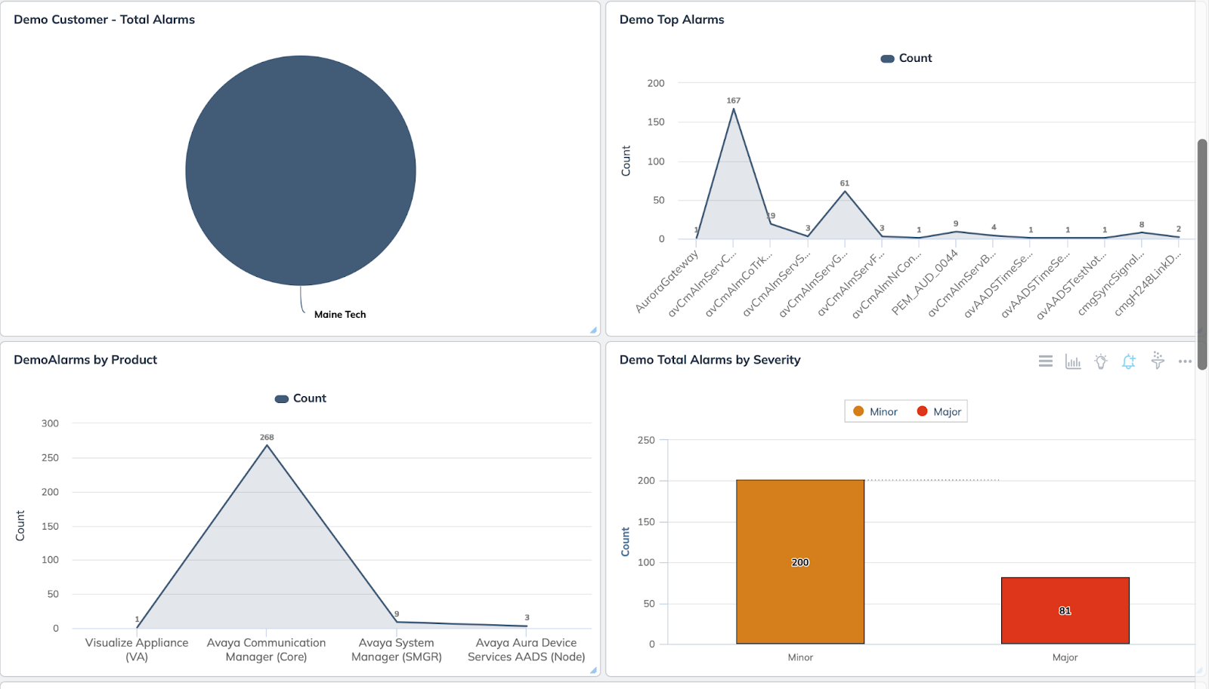Click the filter funnel icon
1209x689 pixels.
(1157, 361)
